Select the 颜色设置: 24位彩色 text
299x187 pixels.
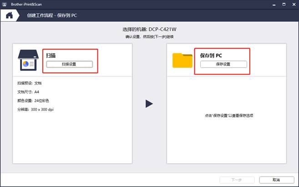(x=33, y=101)
